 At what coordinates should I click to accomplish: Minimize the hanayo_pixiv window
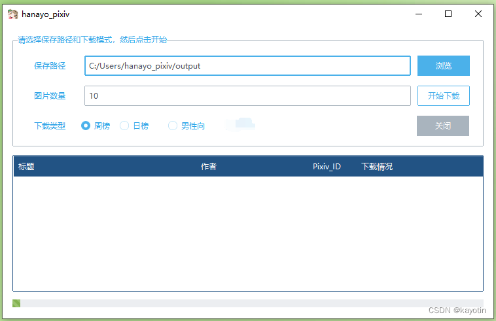click(419, 14)
